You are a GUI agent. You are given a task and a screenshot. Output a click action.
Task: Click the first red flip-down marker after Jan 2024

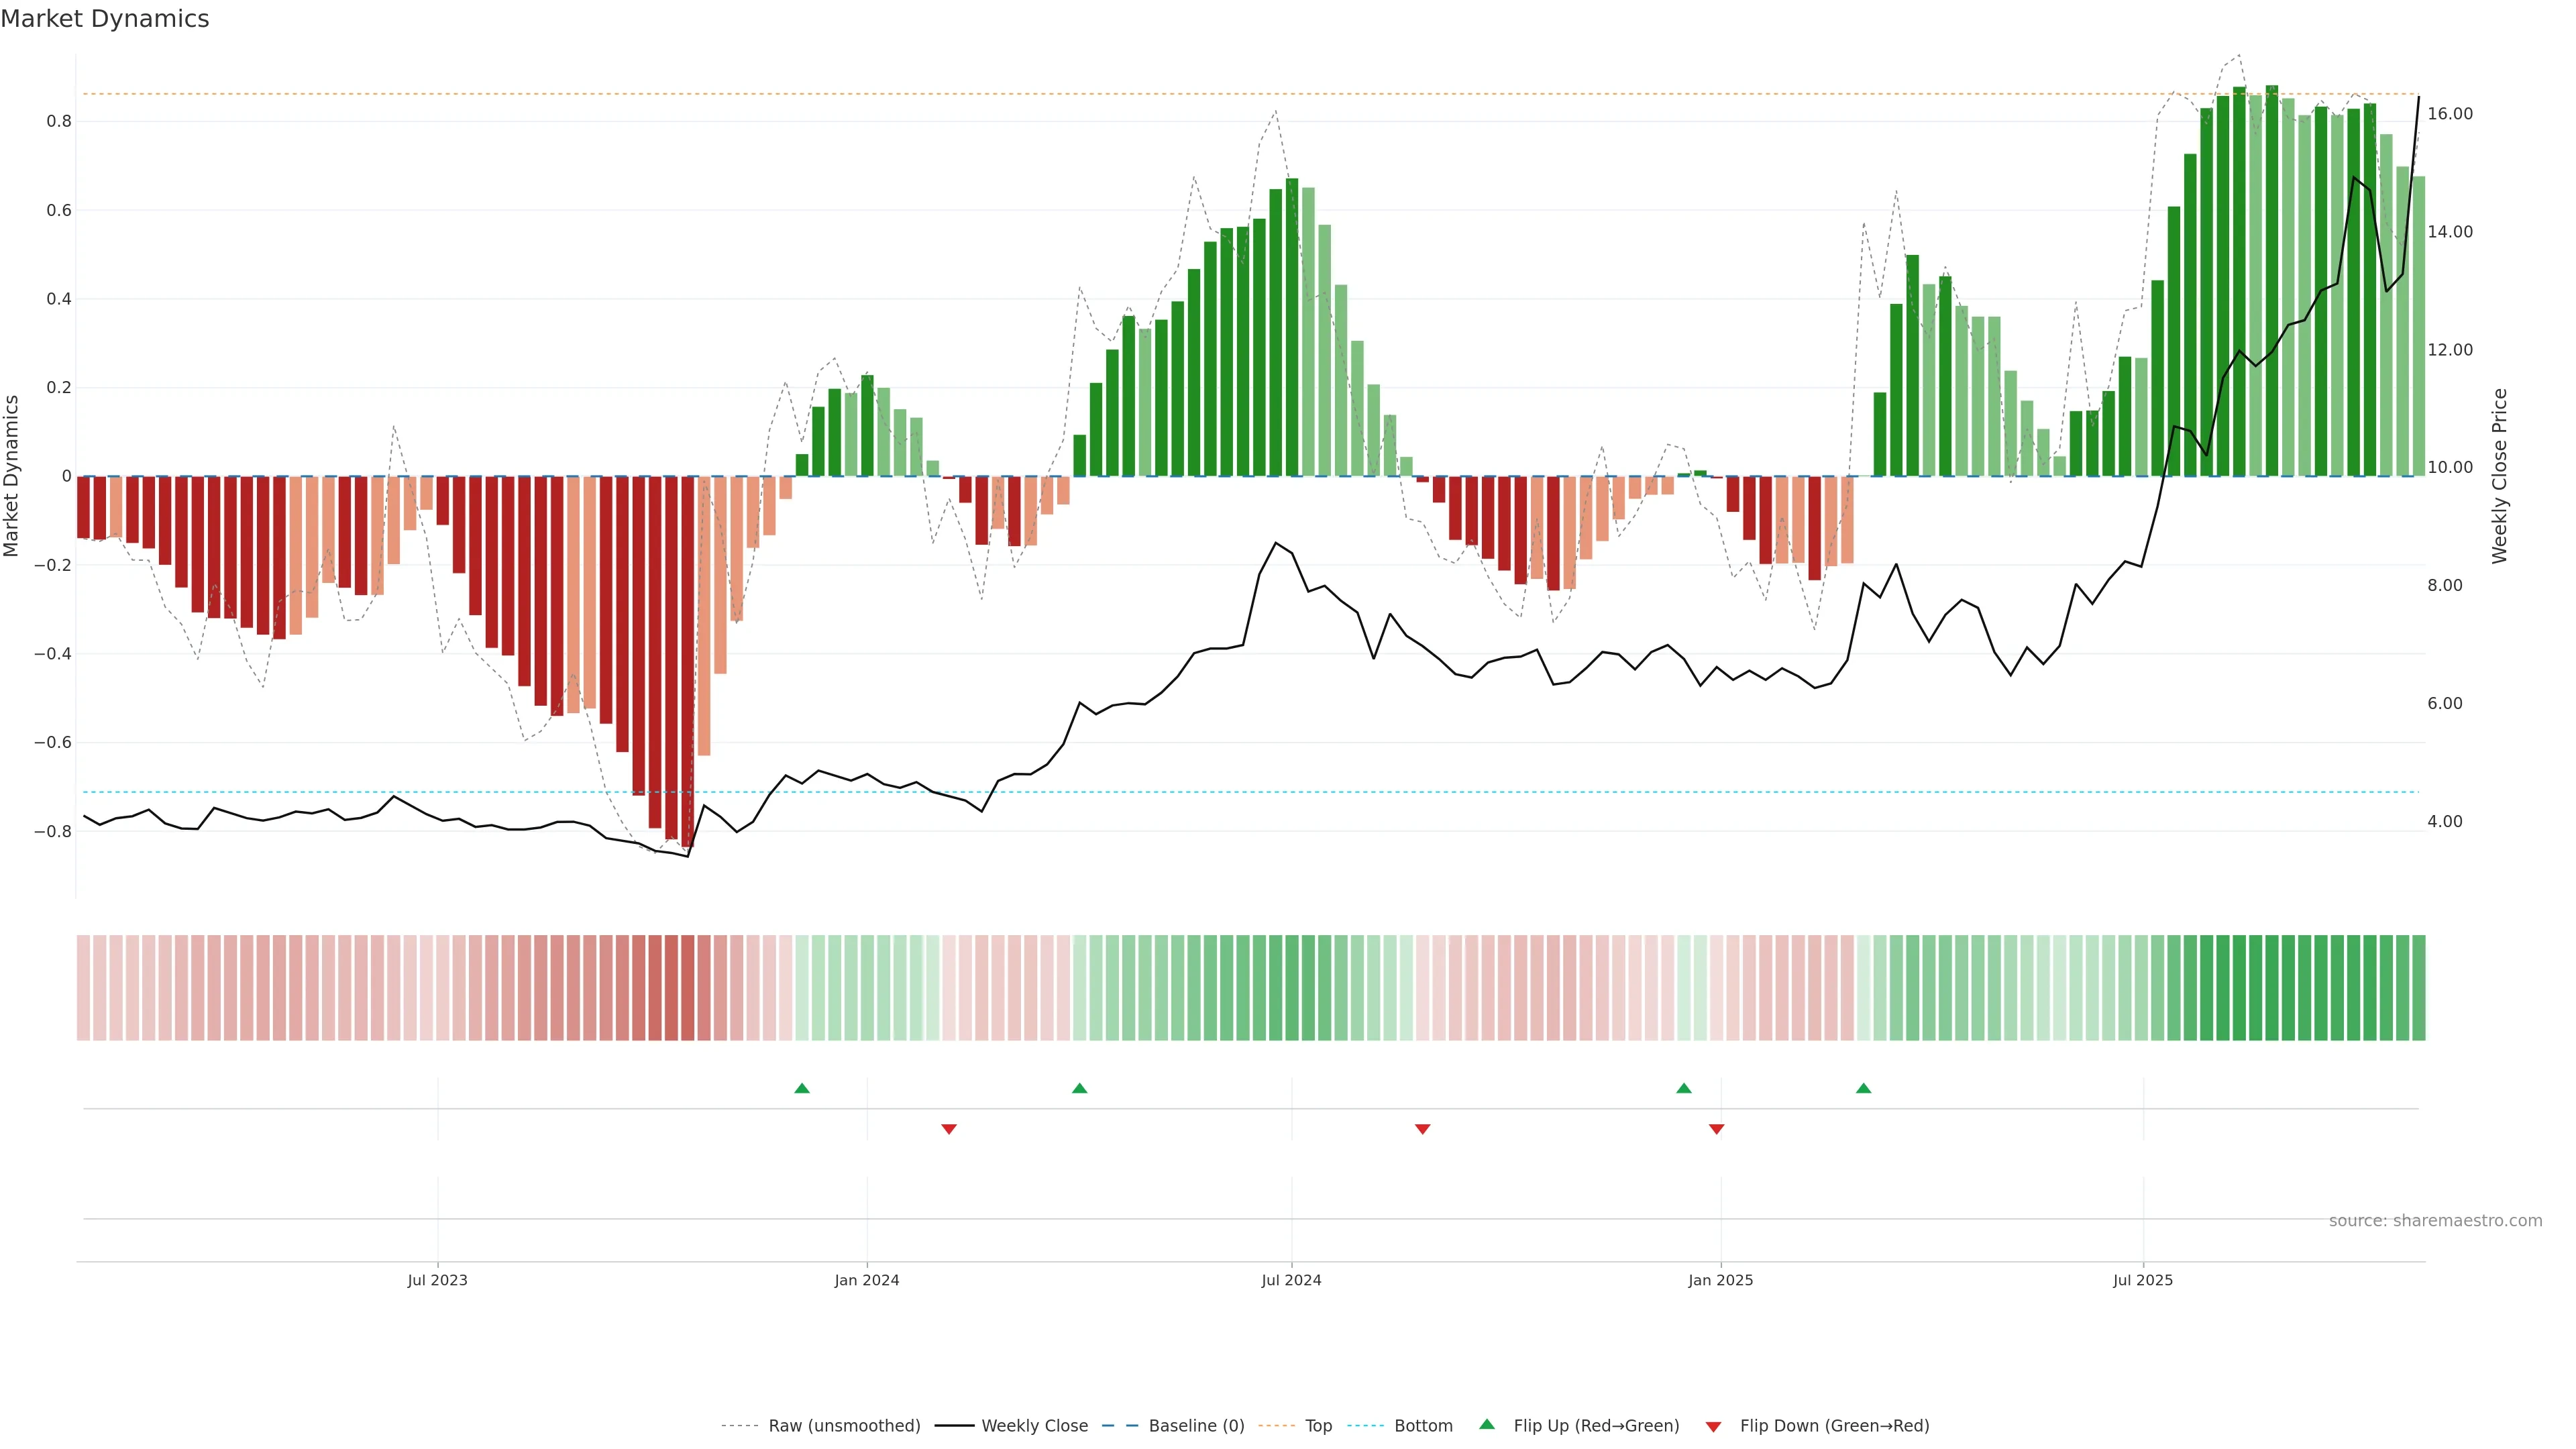click(949, 1129)
